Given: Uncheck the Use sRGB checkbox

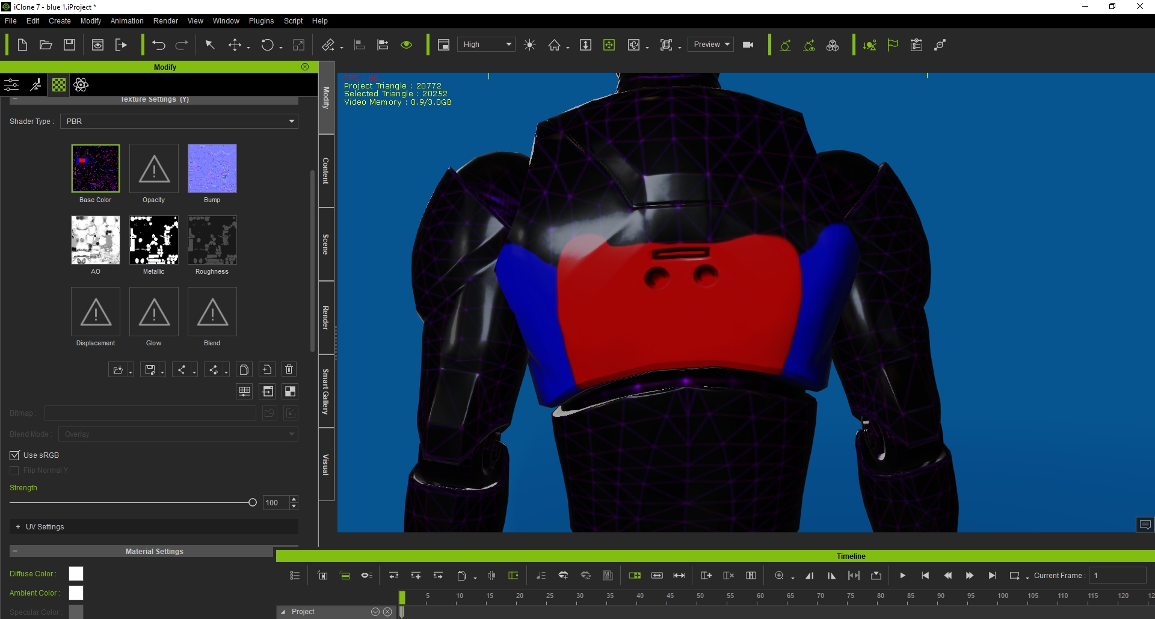Looking at the screenshot, I should click(15, 455).
